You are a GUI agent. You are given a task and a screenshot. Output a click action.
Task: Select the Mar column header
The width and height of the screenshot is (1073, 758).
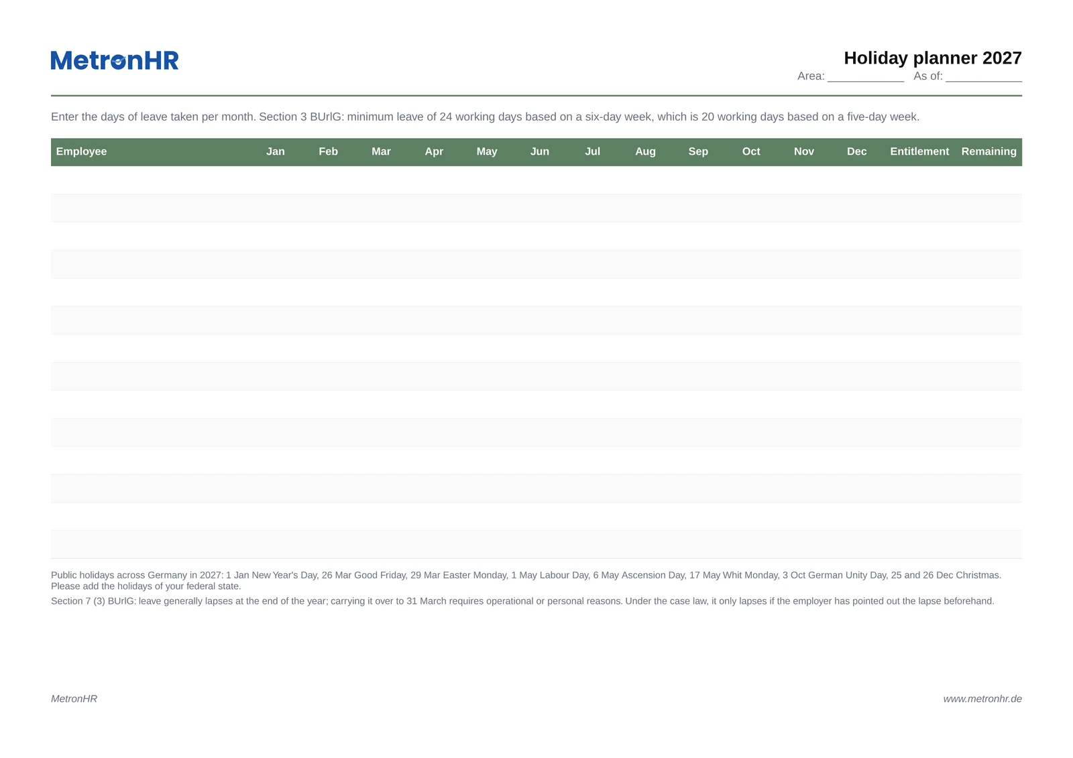tap(381, 151)
